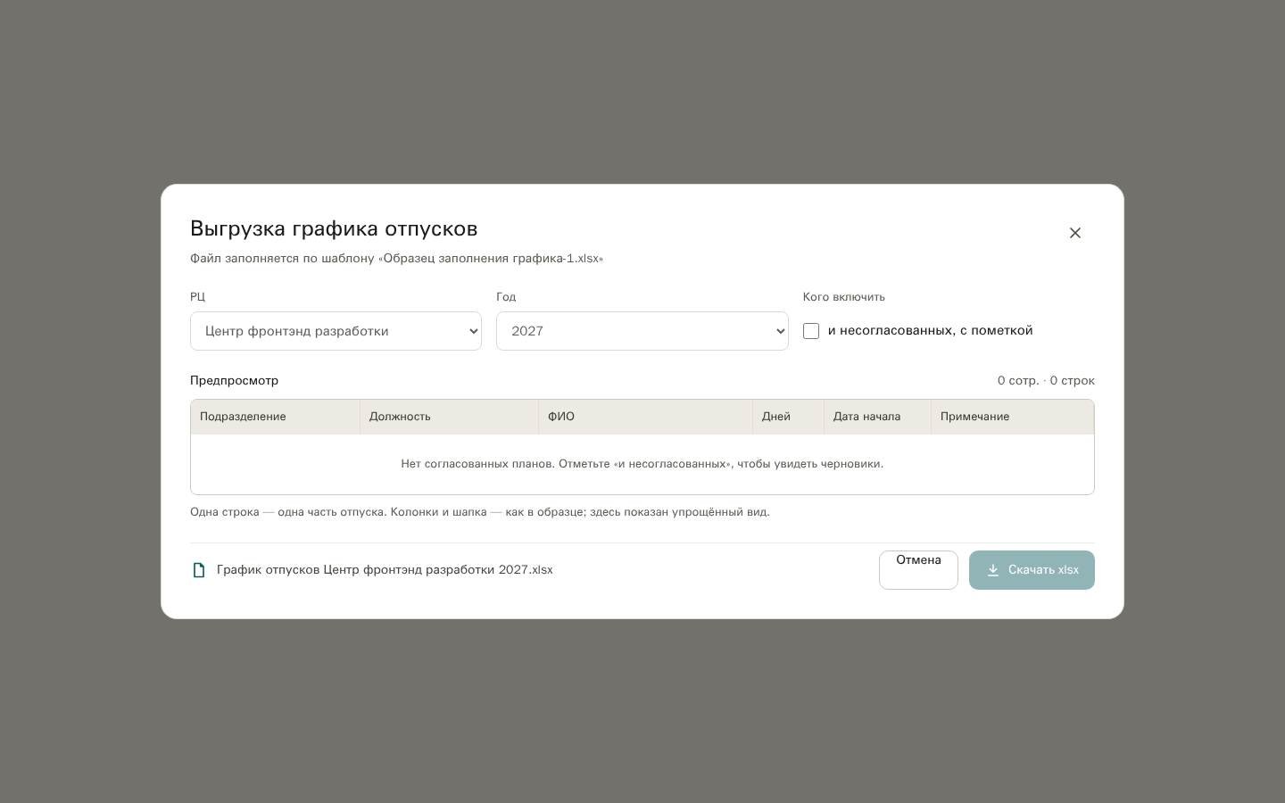Screen dimensions: 1285x803
Task: Open the РЦ dropdown «Центр фронтэнд разработки»
Action: (336, 331)
